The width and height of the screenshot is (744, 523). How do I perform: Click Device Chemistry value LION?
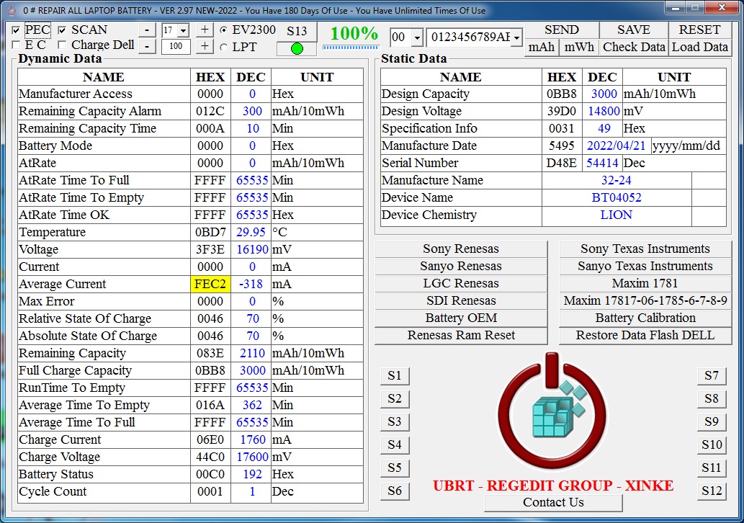click(617, 215)
